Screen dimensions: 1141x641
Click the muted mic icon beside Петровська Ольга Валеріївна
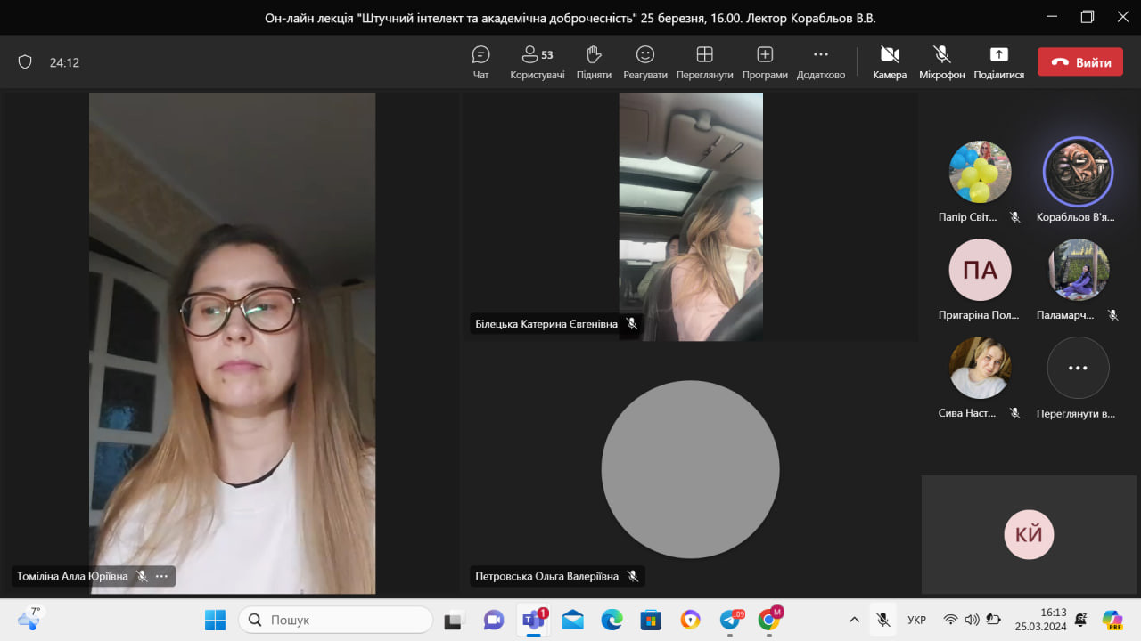[633, 576]
